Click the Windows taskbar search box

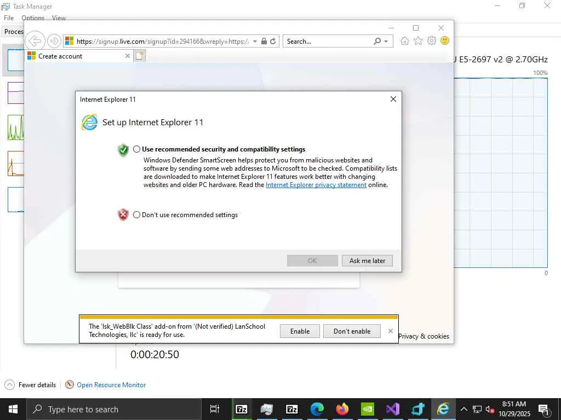[x=115, y=409]
